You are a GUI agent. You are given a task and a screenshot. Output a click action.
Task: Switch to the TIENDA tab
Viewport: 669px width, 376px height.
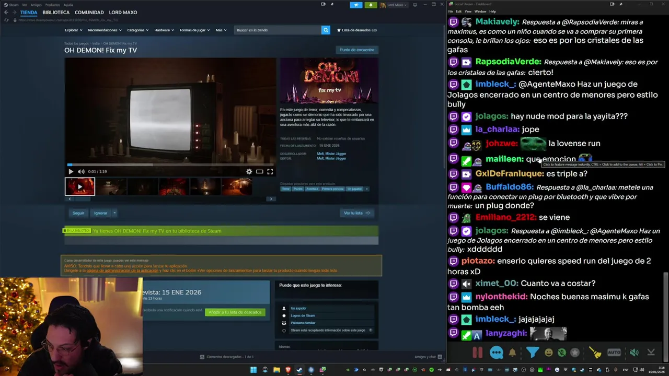(29, 12)
